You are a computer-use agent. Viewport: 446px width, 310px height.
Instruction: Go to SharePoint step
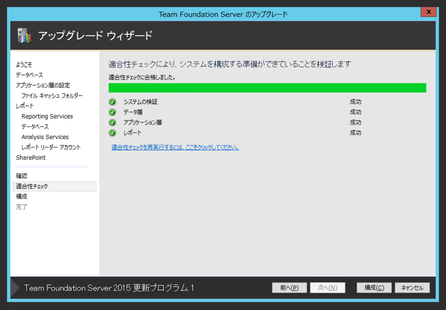[x=31, y=158]
